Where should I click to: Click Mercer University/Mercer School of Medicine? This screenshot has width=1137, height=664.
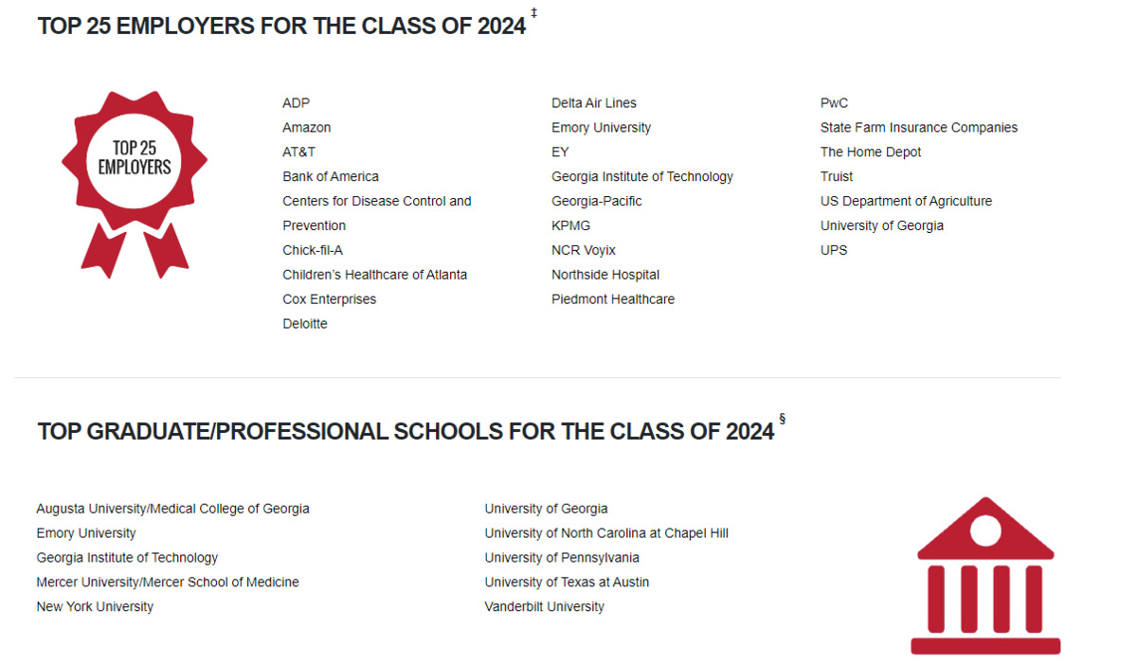168,583
